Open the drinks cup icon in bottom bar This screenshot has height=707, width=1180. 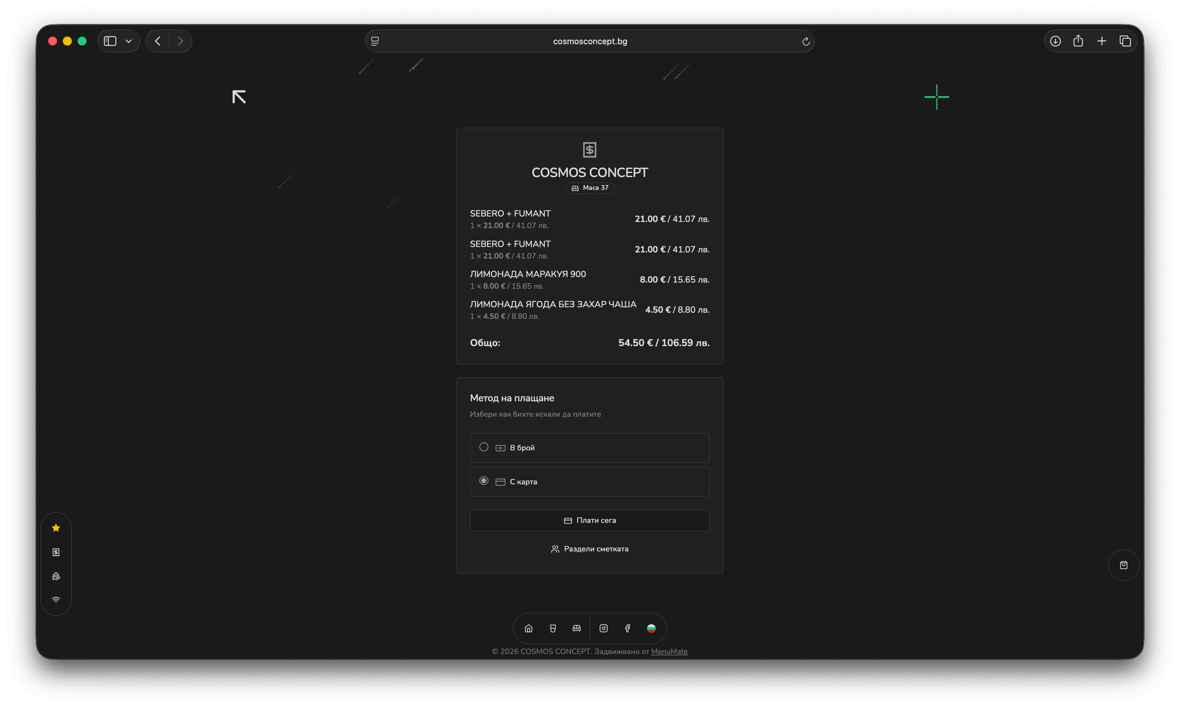click(x=553, y=628)
